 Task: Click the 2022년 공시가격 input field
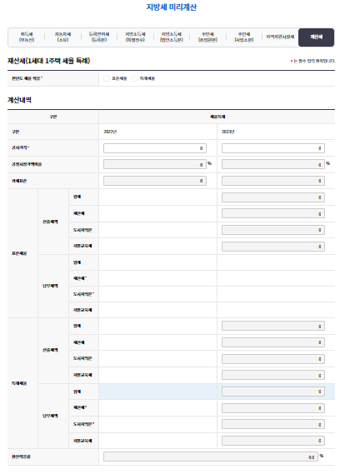(155, 148)
